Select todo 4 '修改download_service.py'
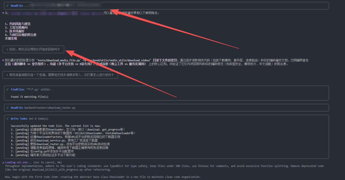 [54, 141]
